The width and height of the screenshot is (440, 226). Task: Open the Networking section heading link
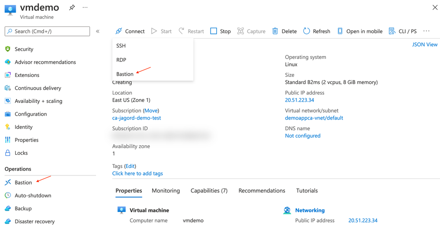[x=310, y=210]
